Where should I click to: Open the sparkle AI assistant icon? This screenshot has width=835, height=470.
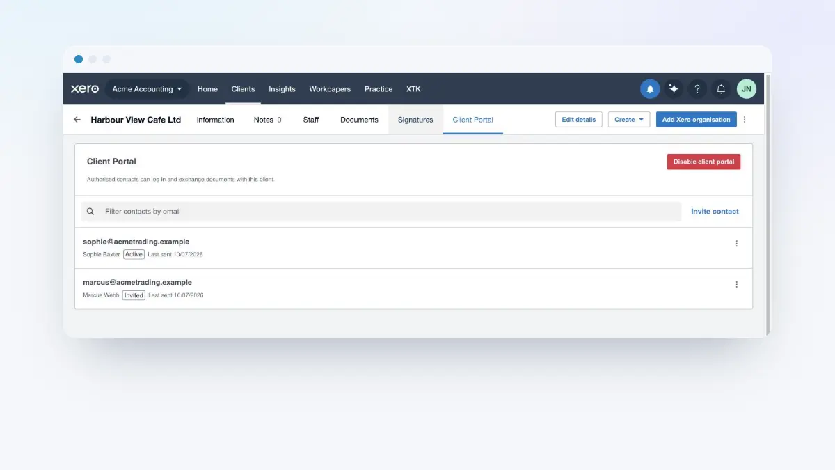pyautogui.click(x=674, y=89)
